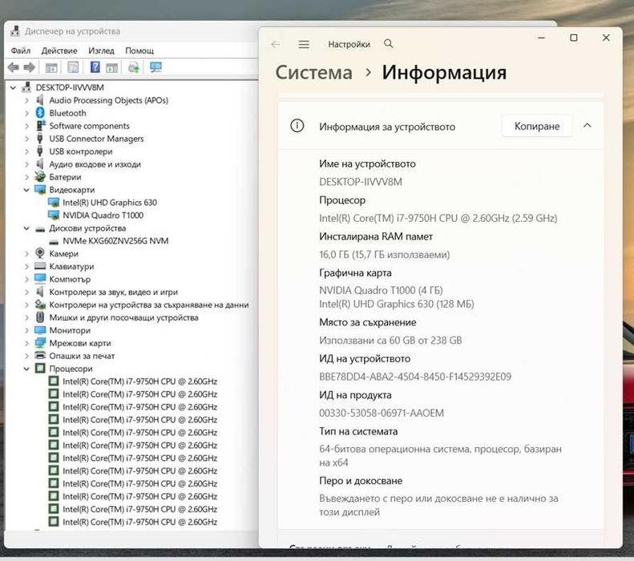Viewport: 634px width, 561px height.
Task: Select Intel(R) UHD Graphics 630 device
Action: click(x=110, y=203)
